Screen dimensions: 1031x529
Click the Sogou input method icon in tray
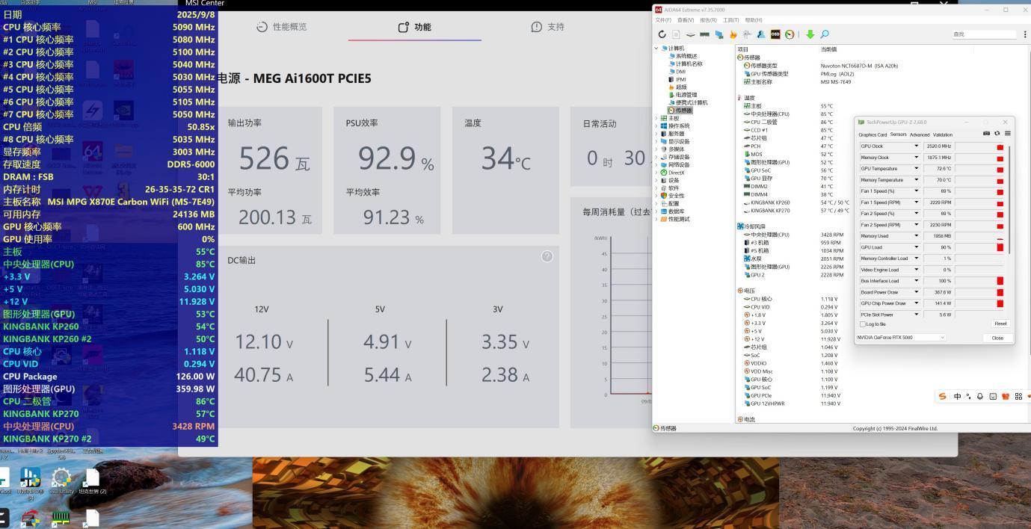[x=943, y=397]
